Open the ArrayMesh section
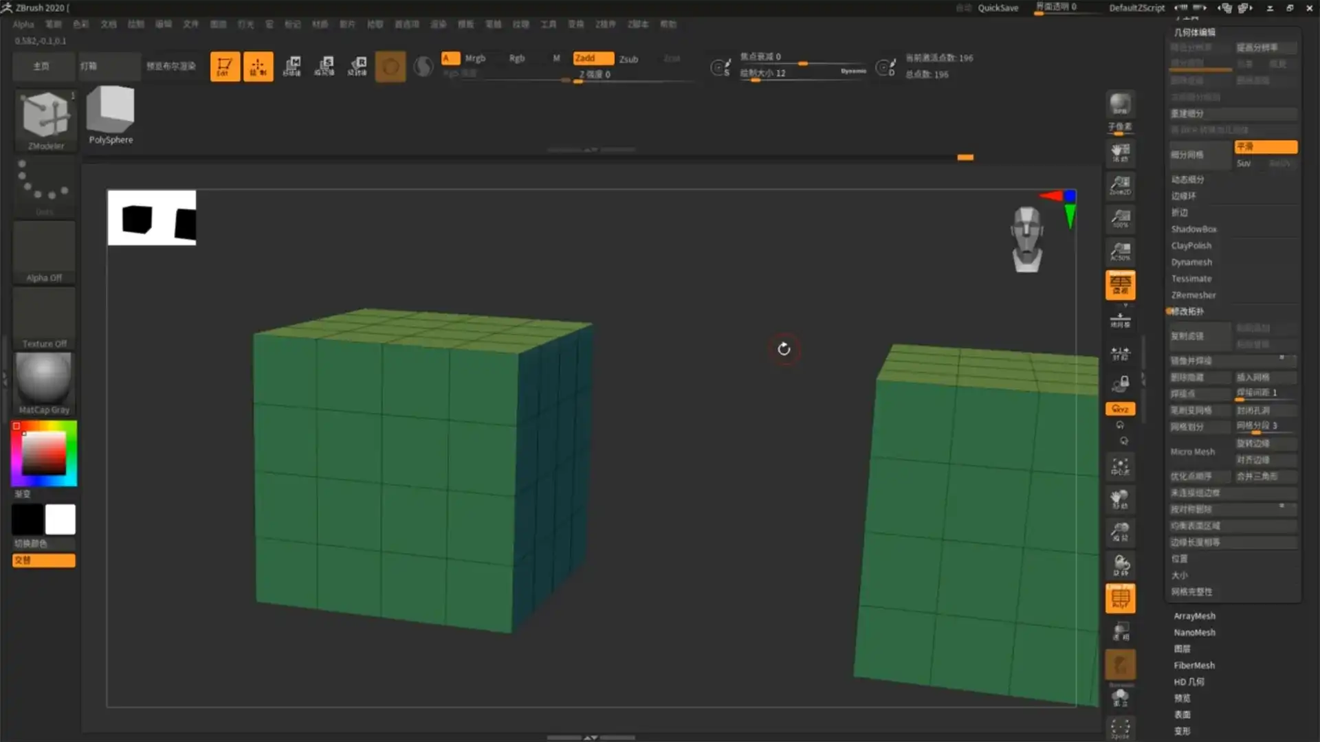Image resolution: width=1320 pixels, height=742 pixels. pos(1194,616)
